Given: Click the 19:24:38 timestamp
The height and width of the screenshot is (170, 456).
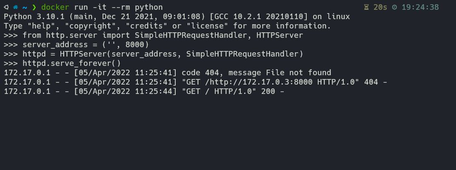Looking at the screenshot, I should click(x=420, y=7).
